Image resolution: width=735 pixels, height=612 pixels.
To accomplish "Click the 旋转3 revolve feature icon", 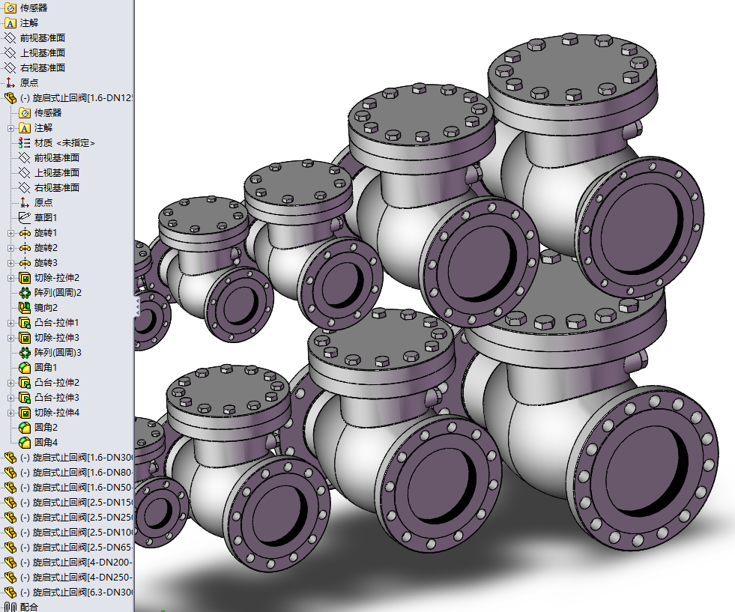I will pos(25,263).
